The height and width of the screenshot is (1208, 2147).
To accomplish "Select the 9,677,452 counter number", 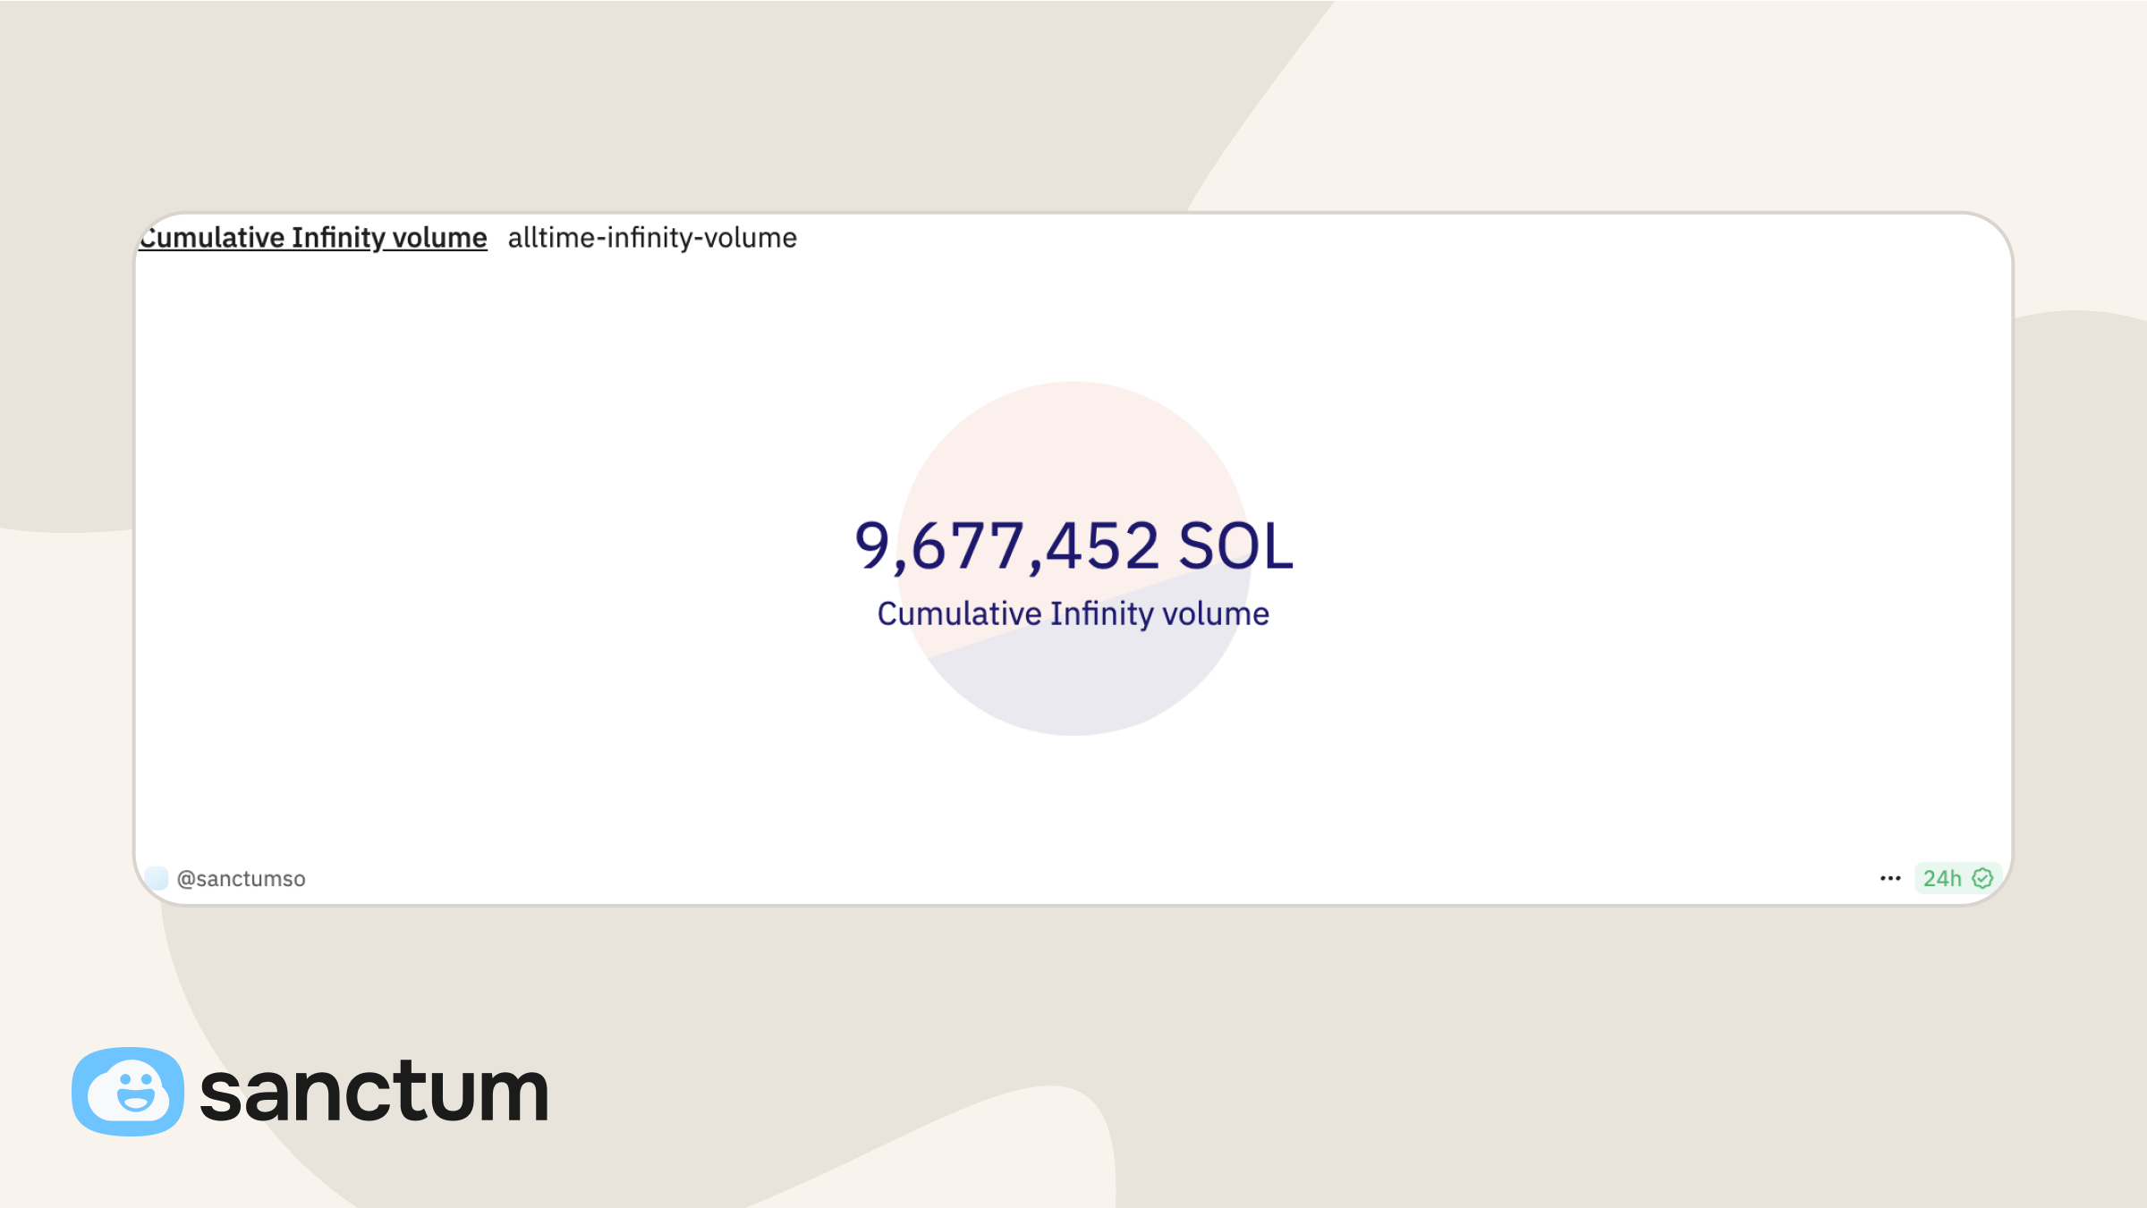I will tap(1006, 545).
